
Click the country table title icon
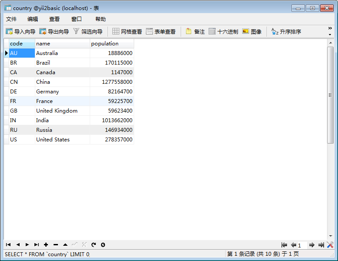tap(8, 8)
